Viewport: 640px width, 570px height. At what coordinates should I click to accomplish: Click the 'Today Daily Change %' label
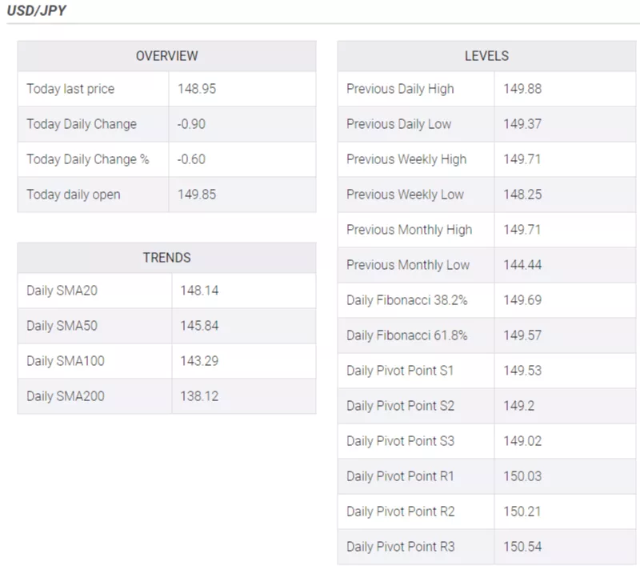[88, 159]
